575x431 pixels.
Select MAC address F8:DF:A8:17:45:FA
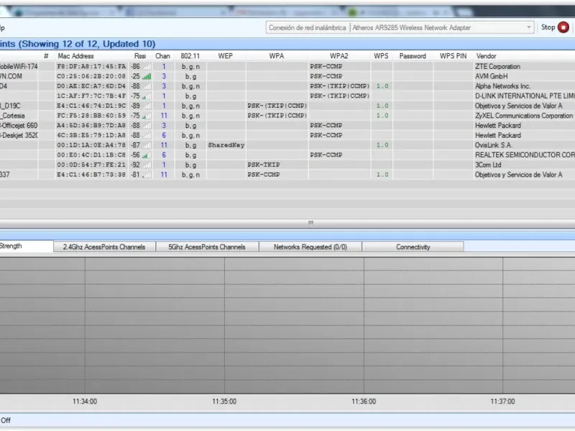[x=91, y=67]
